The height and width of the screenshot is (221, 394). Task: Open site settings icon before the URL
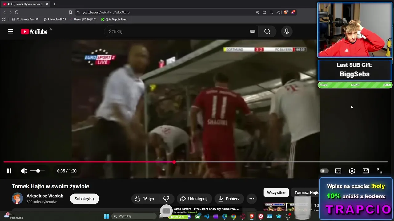[78, 12]
